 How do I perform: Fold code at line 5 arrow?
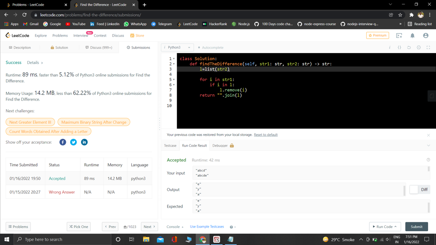pyautogui.click(x=174, y=80)
